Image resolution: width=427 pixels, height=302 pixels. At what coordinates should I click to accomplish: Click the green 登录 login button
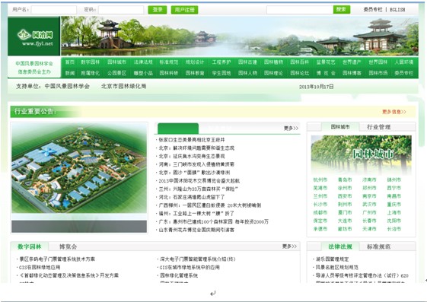(157, 10)
